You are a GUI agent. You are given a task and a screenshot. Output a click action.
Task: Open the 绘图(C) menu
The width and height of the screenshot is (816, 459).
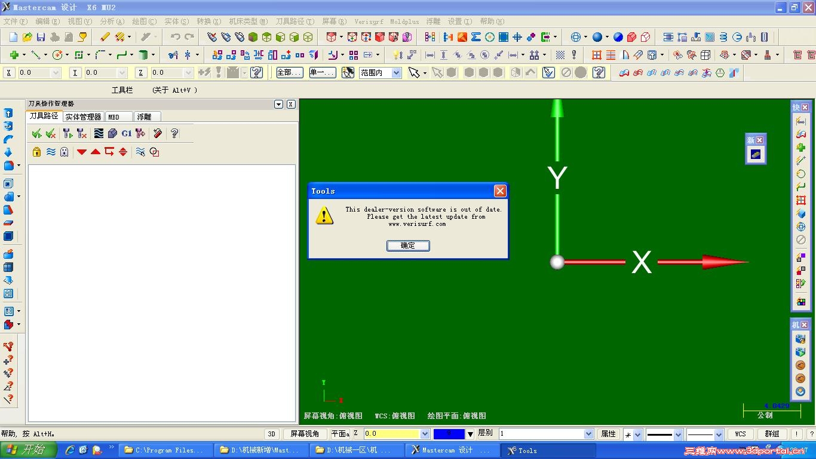[144, 22]
